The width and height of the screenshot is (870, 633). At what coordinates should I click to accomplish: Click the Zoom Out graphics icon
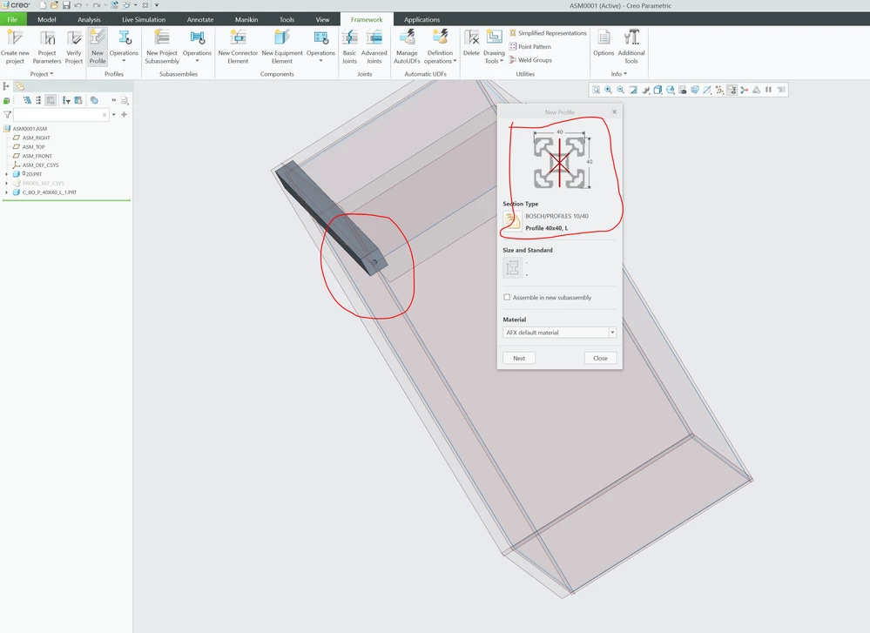pos(620,90)
